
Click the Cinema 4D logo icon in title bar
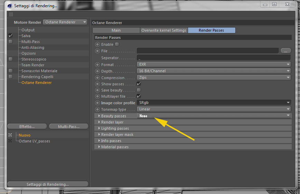coord(10,6)
